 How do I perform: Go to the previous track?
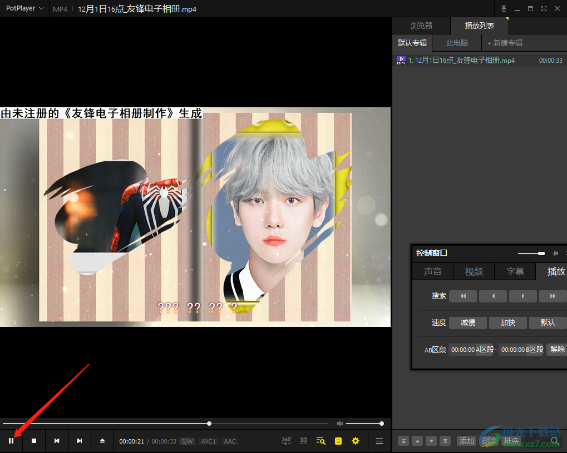[x=57, y=441]
